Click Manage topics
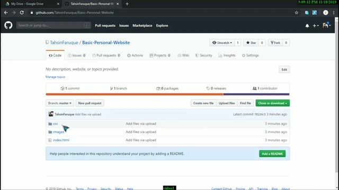This screenshot has width=339, height=190. click(x=55, y=77)
